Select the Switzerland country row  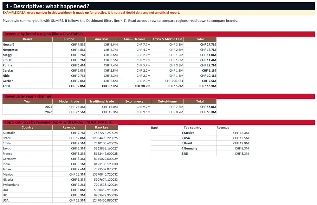pyautogui.click(x=27, y=185)
